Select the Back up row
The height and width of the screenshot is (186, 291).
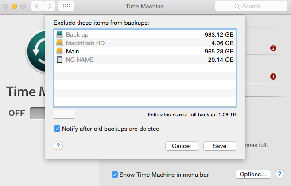[145, 34]
